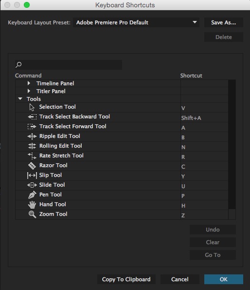The image size is (250, 290).
Task: Open the Keyboard Layout Preset dropdown
Action: pyautogui.click(x=136, y=22)
